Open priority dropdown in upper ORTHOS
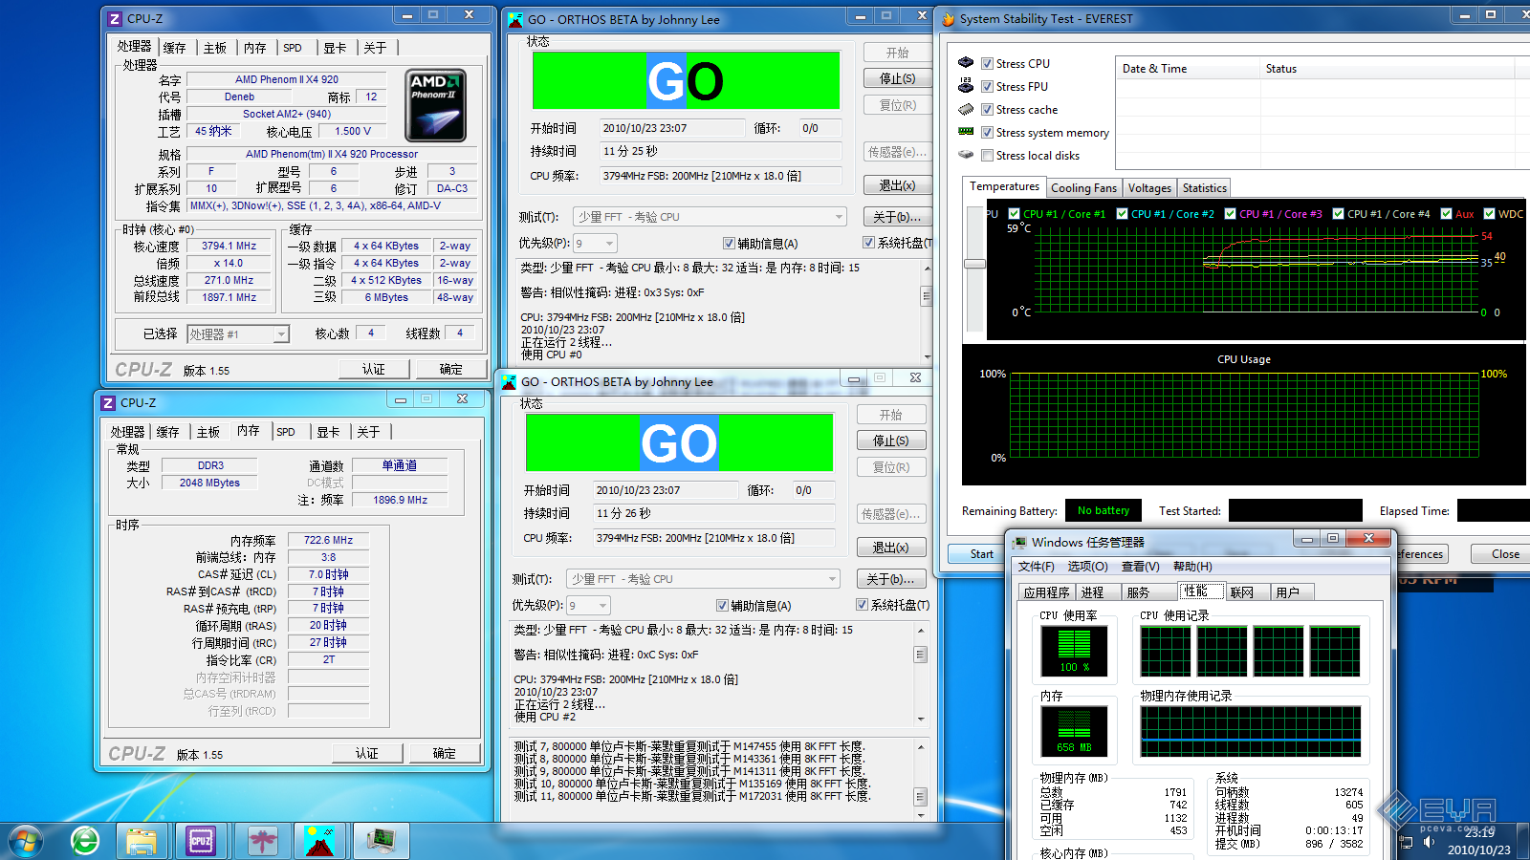The width and height of the screenshot is (1530, 860). 595,244
